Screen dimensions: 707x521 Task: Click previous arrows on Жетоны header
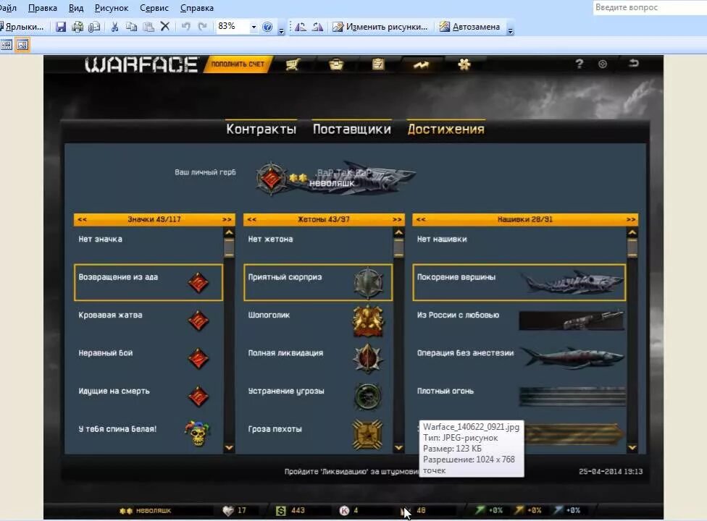(x=251, y=220)
